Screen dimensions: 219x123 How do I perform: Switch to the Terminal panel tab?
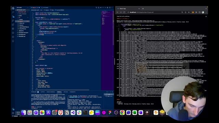point(59,92)
